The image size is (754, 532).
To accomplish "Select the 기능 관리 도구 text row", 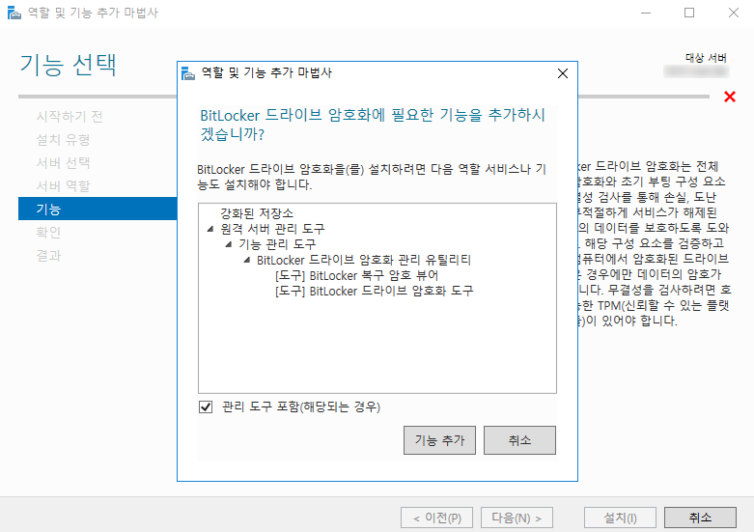I will coord(277,244).
